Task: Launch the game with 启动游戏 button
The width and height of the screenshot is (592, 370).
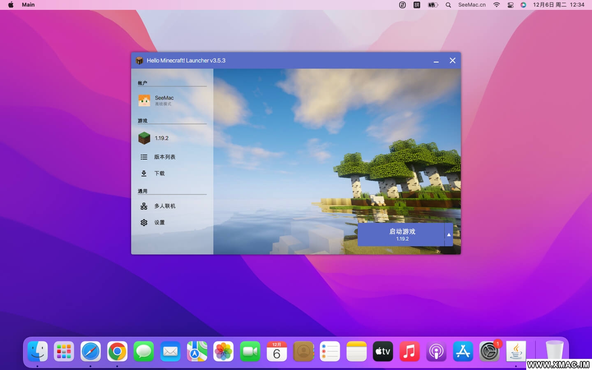Action: 401,235
